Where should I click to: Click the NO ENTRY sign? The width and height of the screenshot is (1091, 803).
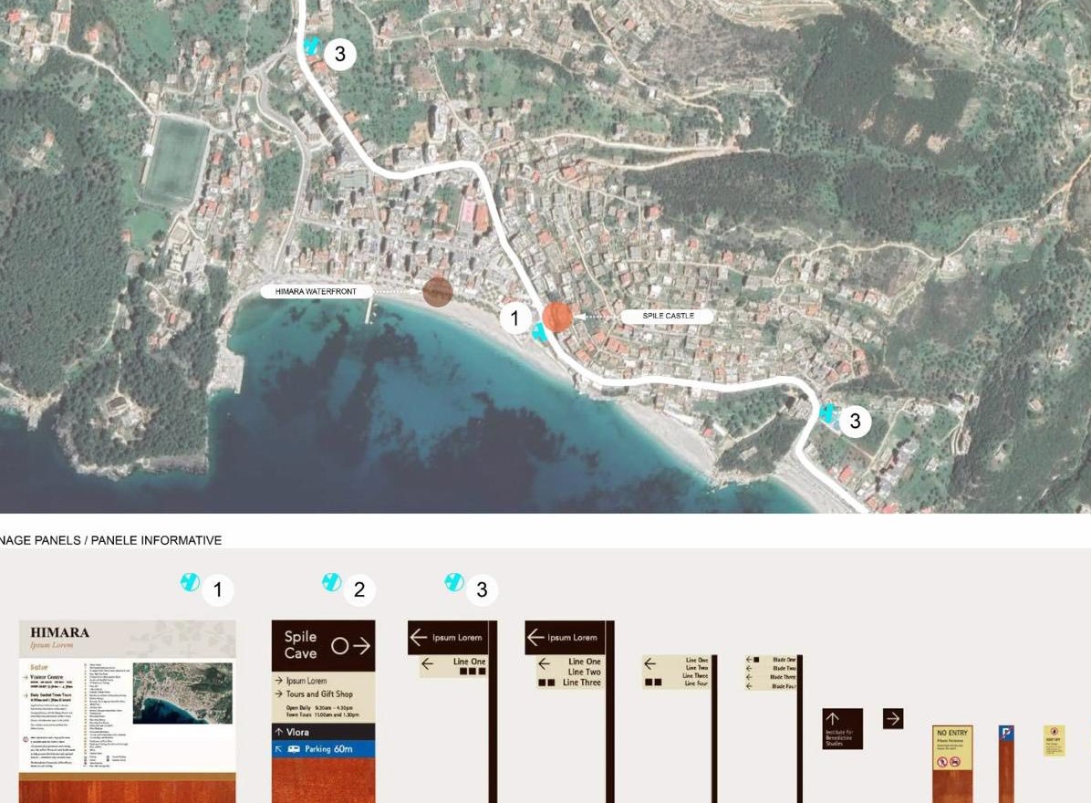[x=952, y=733]
